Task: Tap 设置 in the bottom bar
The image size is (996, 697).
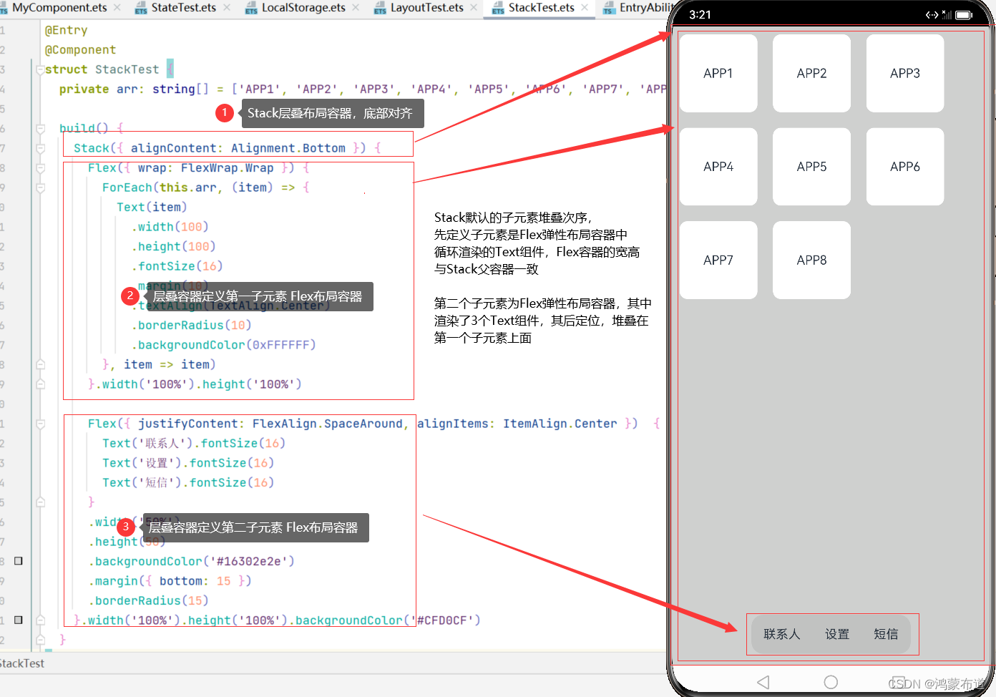Action: tap(837, 634)
